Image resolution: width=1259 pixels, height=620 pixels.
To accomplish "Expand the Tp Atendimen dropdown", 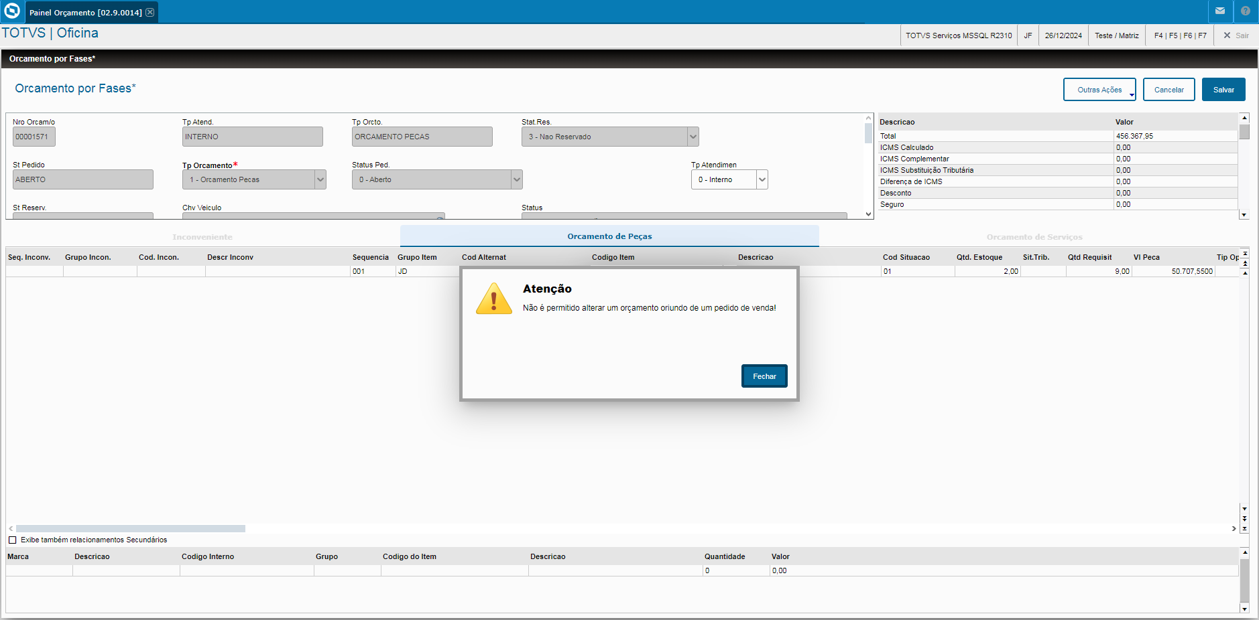I will point(762,179).
